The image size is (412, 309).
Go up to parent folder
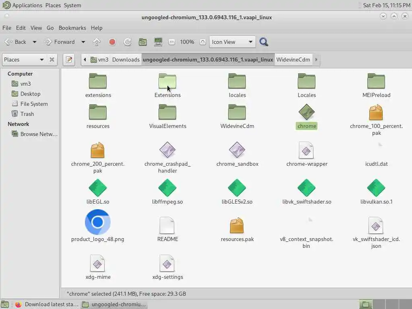(x=97, y=42)
